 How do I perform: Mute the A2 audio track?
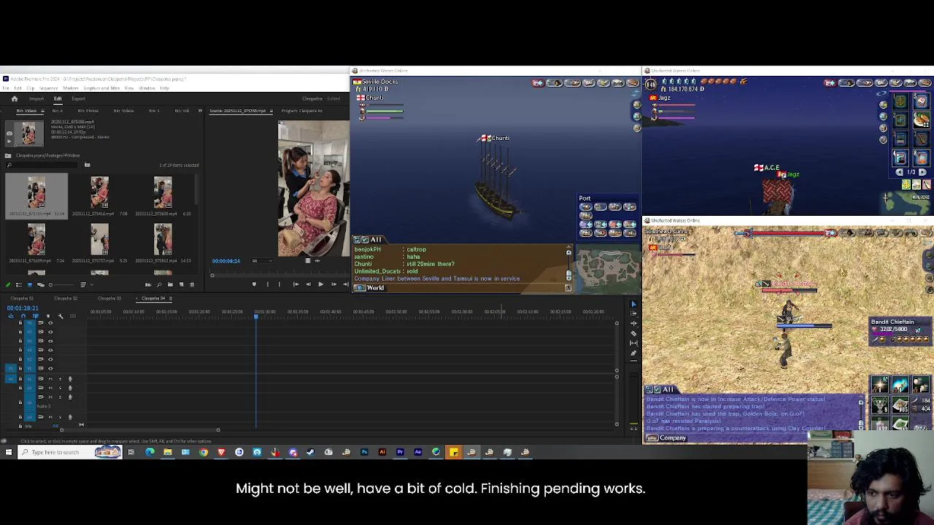coord(50,388)
